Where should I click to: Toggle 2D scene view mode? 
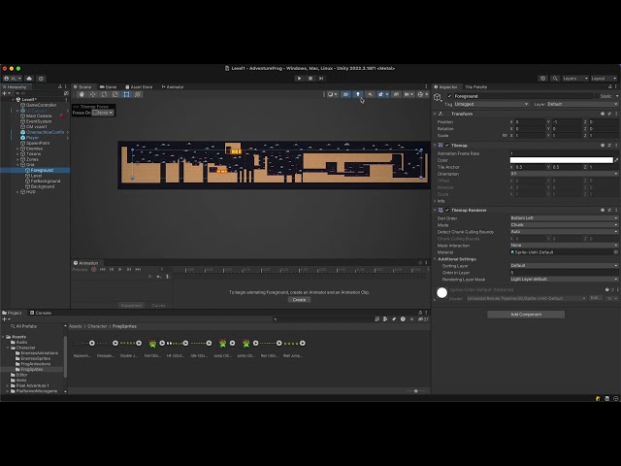click(345, 94)
